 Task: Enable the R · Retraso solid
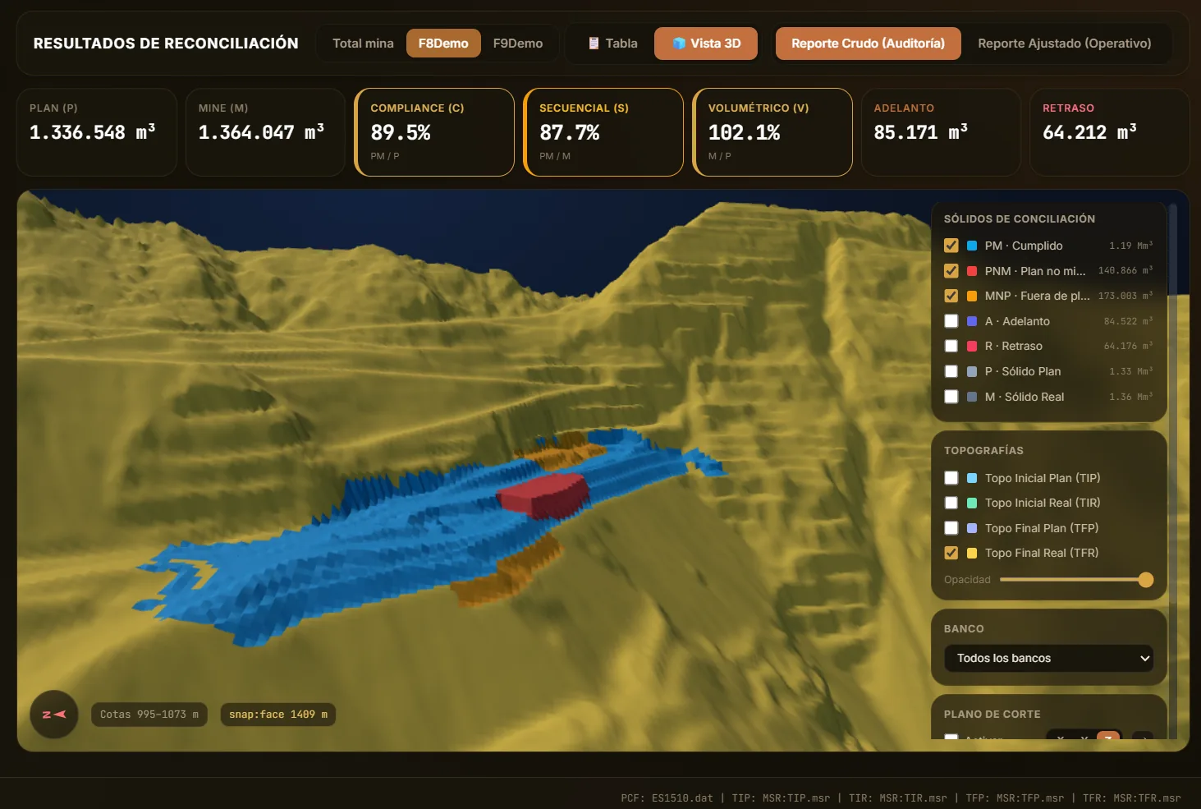pos(951,346)
